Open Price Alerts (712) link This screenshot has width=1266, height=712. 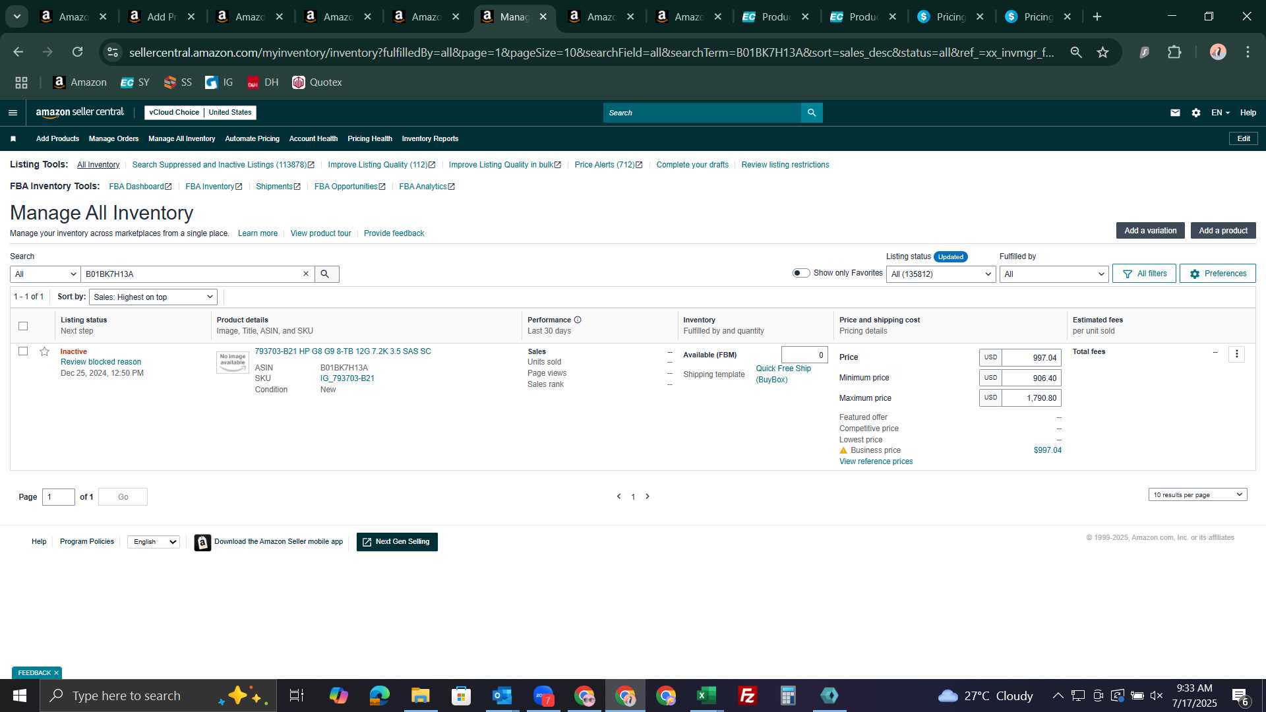coord(608,165)
